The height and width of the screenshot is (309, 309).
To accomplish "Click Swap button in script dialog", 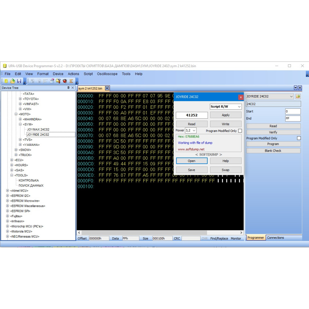I will pos(226,170).
